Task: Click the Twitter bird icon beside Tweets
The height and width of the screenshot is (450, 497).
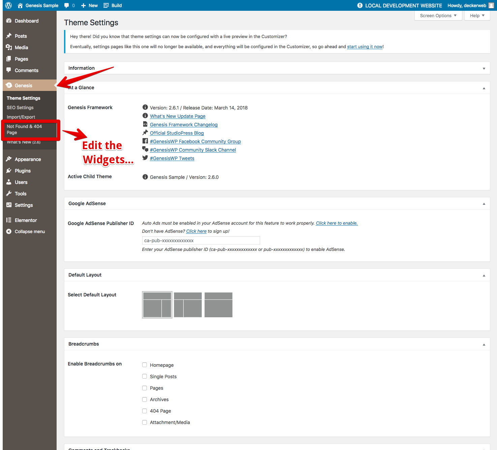Action: pyautogui.click(x=145, y=158)
